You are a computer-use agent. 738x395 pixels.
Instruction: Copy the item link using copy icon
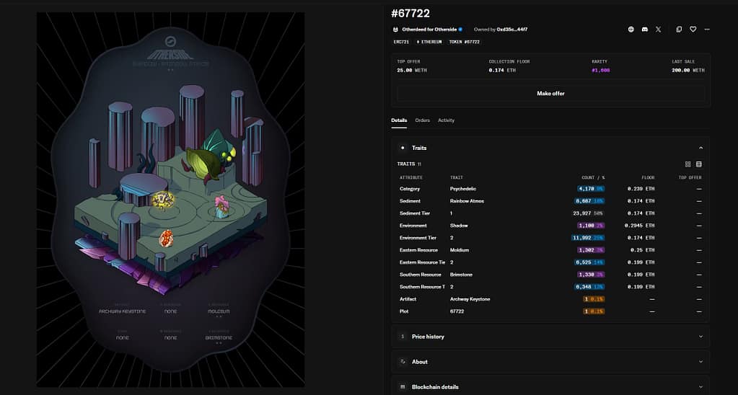pos(679,29)
